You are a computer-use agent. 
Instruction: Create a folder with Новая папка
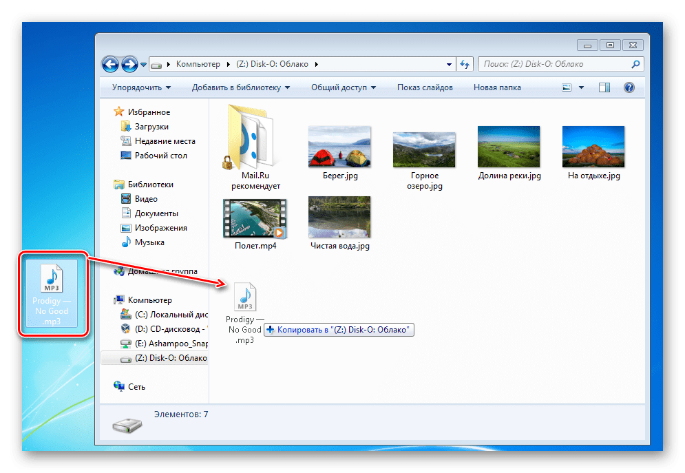pos(497,87)
